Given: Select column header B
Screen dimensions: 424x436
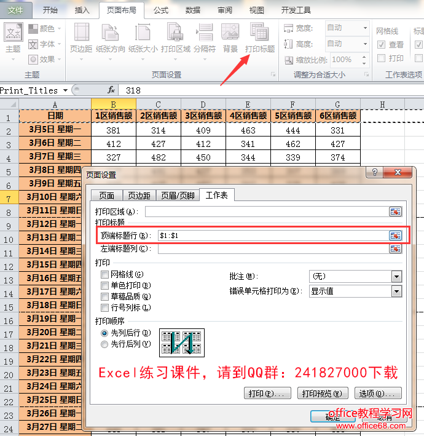Looking at the screenshot, I should (x=114, y=105).
